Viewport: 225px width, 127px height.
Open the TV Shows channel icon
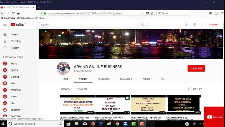click(5, 90)
